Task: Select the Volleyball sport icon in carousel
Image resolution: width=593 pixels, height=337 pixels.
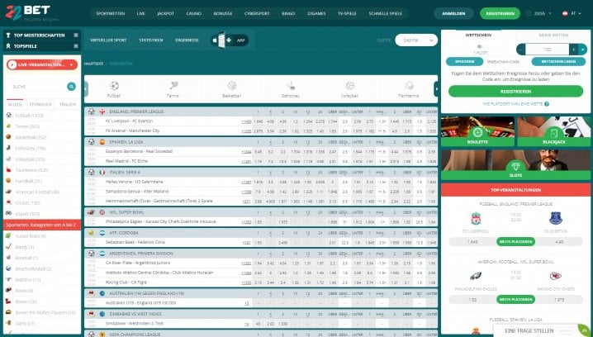Action: (350, 86)
